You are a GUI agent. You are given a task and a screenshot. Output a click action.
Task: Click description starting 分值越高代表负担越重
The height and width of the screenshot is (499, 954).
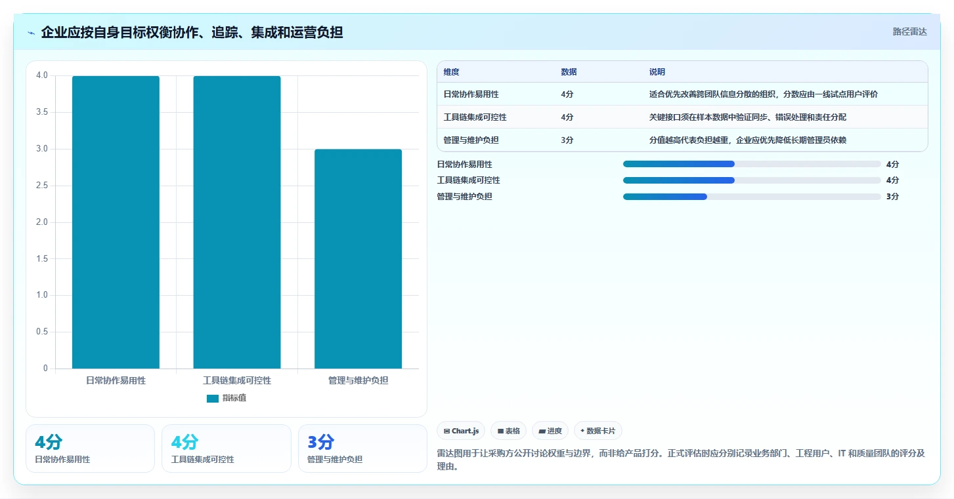(x=748, y=140)
